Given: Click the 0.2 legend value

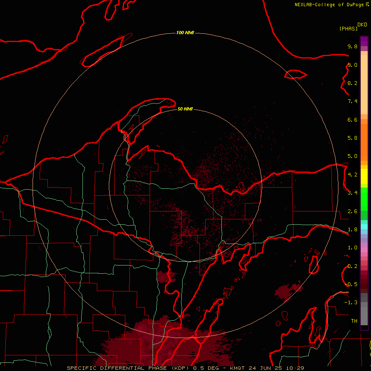Looking at the screenshot, I should point(352,266).
